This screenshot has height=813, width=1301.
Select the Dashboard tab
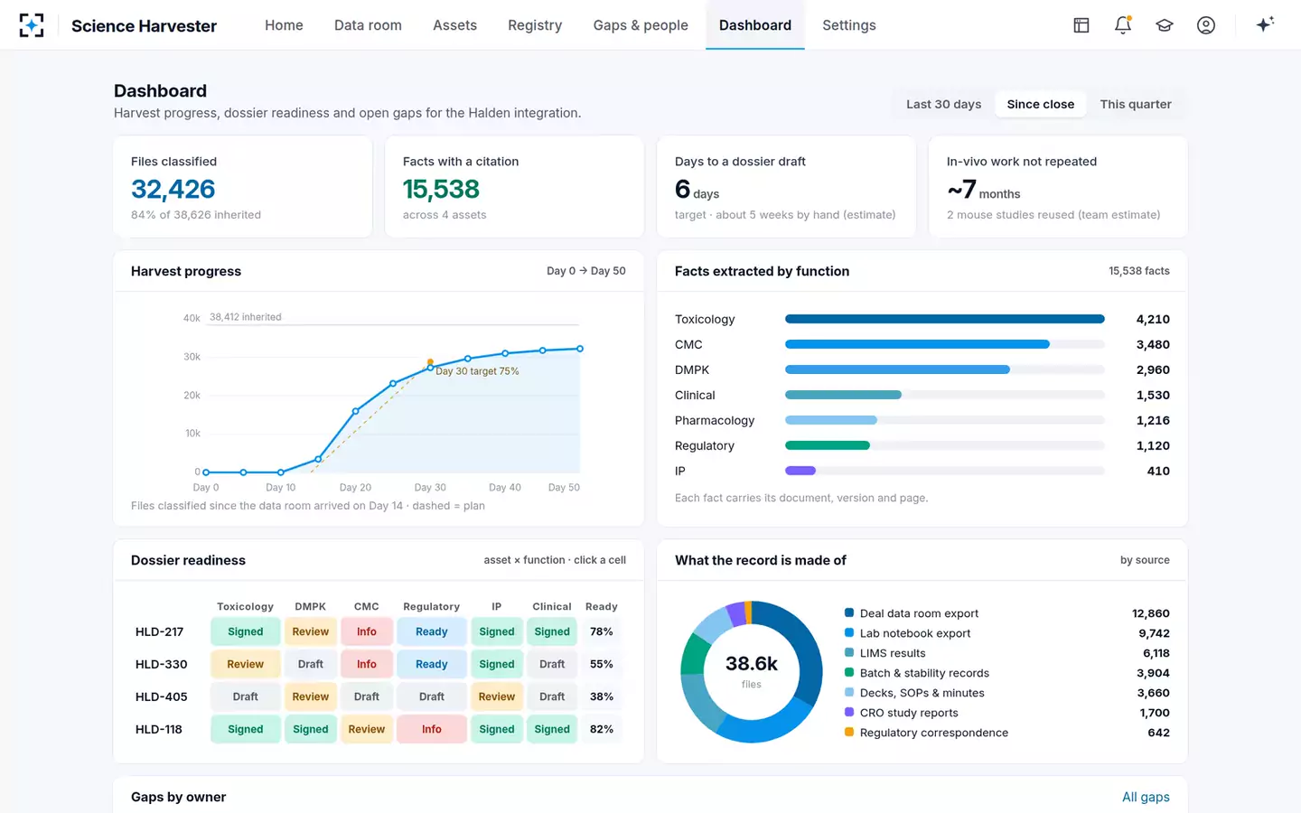click(x=755, y=25)
